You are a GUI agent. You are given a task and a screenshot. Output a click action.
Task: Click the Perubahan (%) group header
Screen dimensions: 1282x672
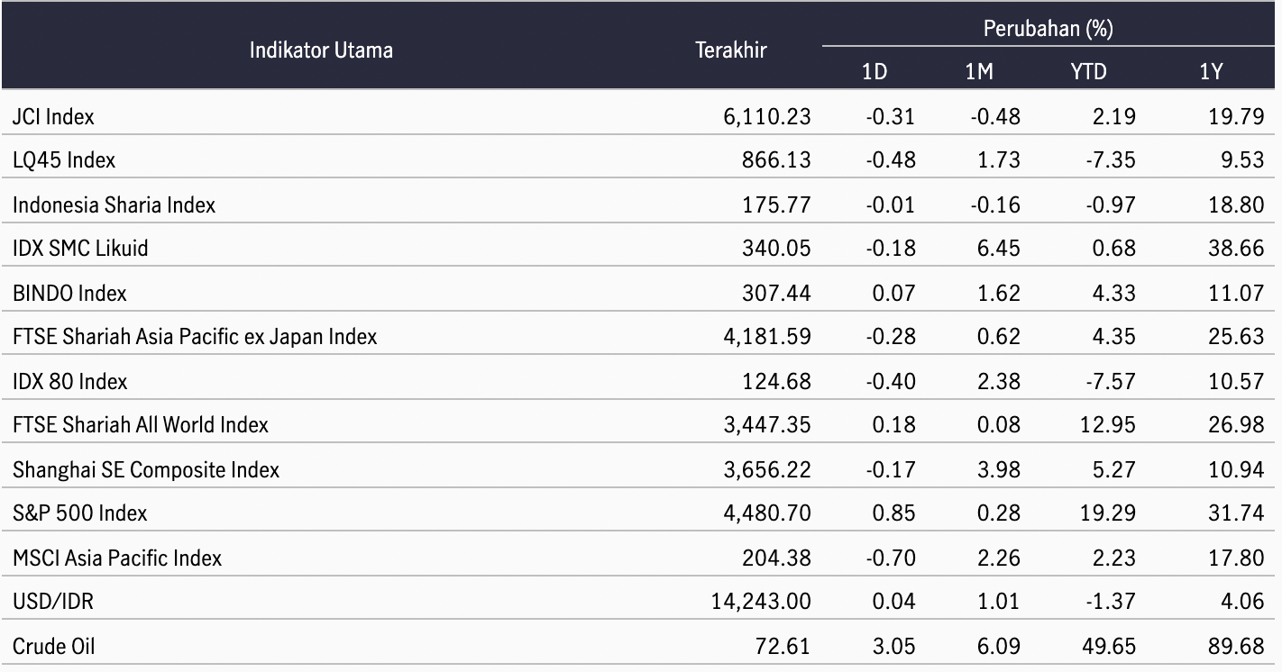click(1048, 29)
